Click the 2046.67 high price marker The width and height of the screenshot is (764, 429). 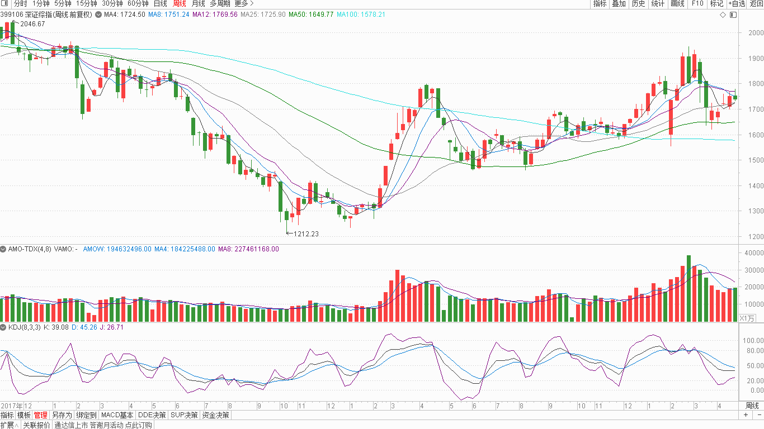(x=32, y=24)
